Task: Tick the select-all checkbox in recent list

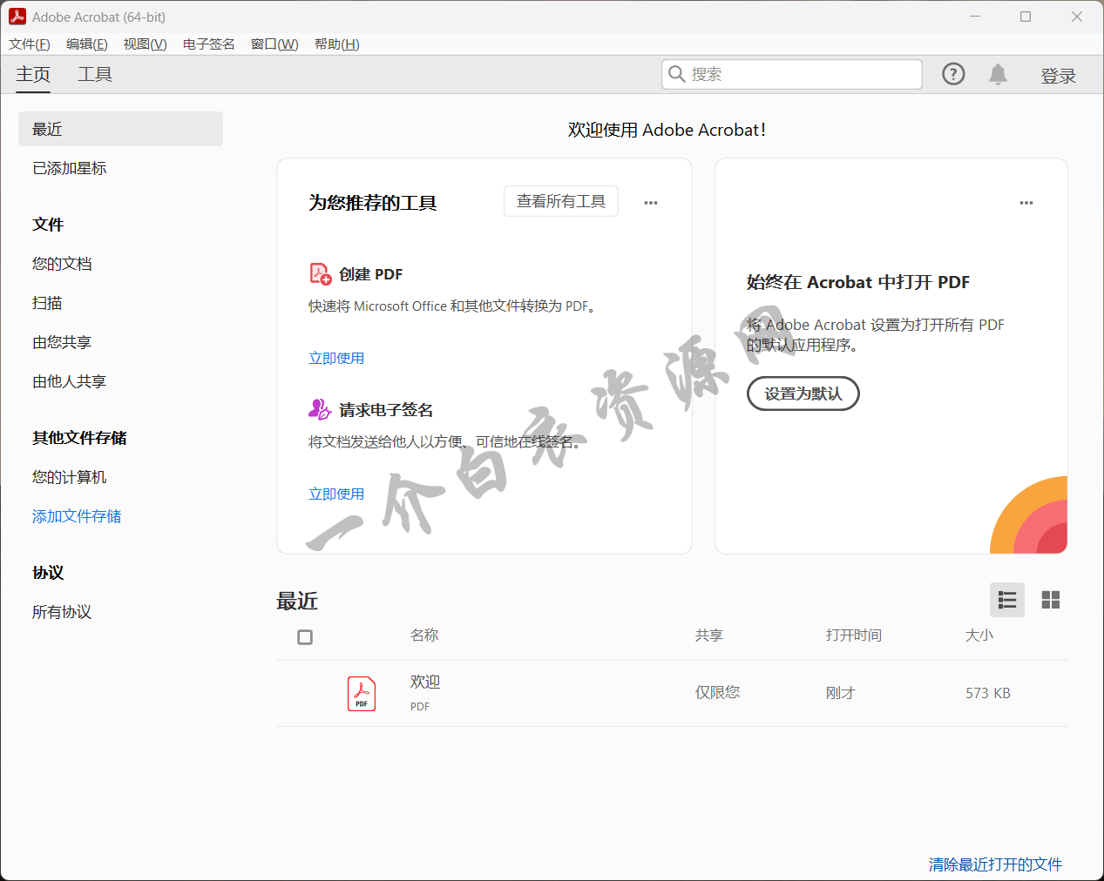Action: pyautogui.click(x=305, y=637)
